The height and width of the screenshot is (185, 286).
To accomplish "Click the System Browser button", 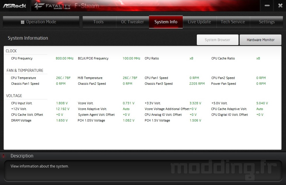I will click(x=218, y=40).
